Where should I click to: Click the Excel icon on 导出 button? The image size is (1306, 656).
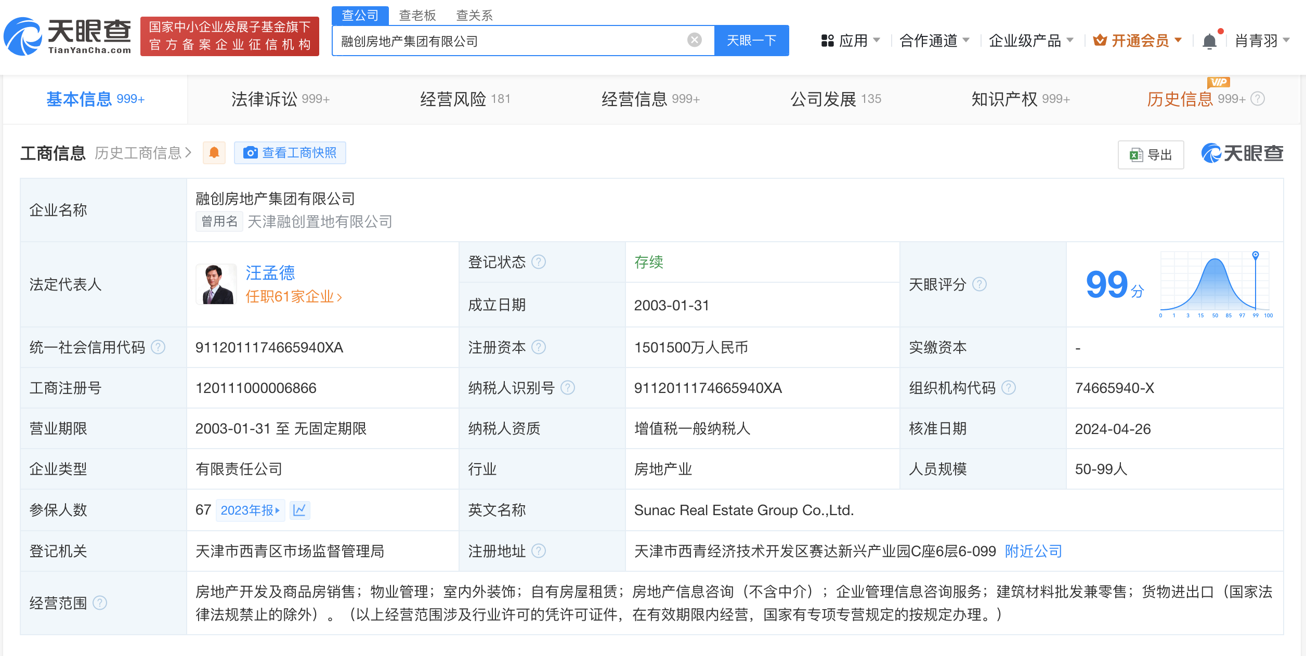[x=1135, y=154]
